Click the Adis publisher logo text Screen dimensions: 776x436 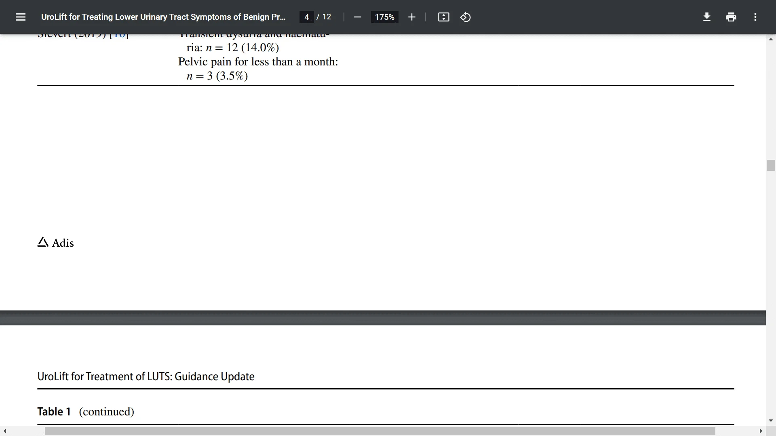click(56, 243)
